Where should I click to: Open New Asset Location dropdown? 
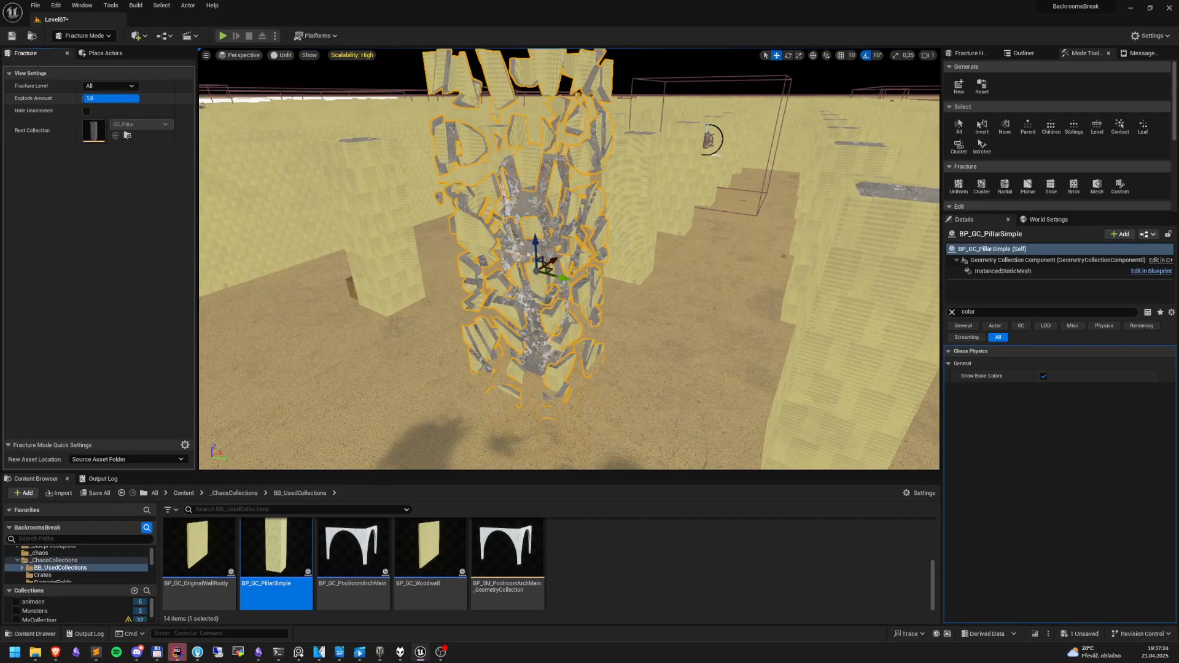(127, 459)
